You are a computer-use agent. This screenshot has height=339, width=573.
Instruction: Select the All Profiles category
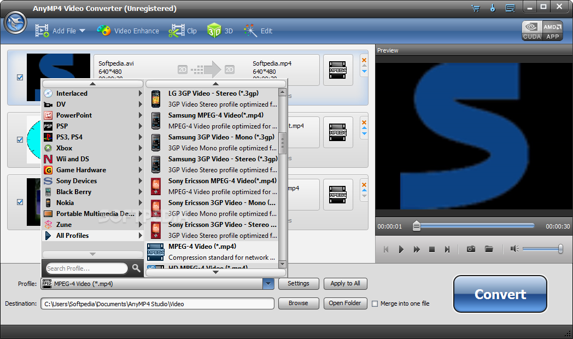pyautogui.click(x=93, y=236)
